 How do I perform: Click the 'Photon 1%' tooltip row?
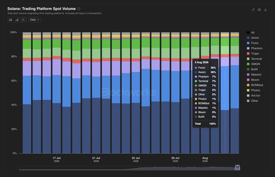click(x=205, y=99)
